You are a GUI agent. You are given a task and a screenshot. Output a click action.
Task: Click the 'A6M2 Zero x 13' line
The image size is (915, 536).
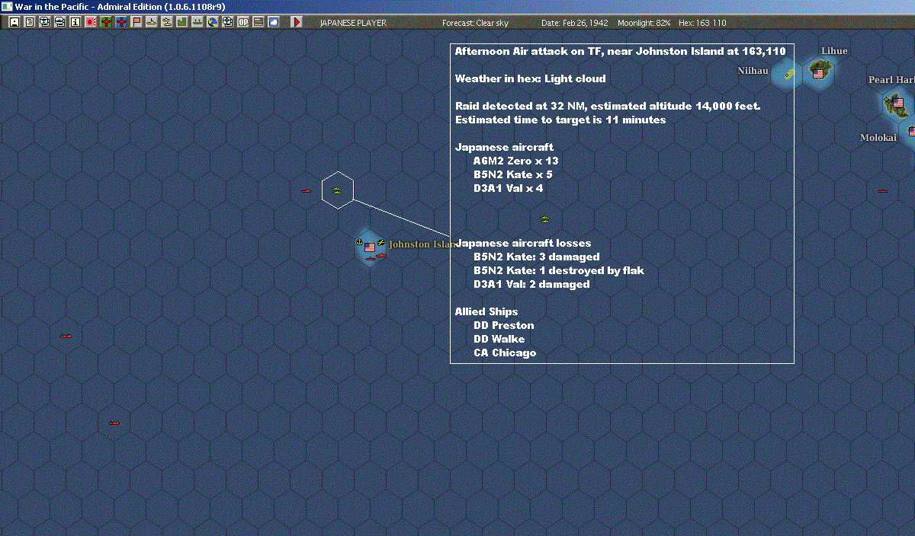516,161
